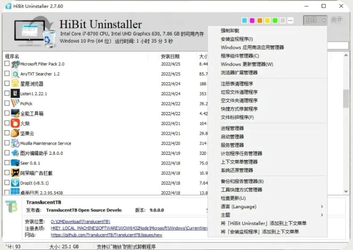
Task: Expand the 主题 submenu
Action: (267, 215)
